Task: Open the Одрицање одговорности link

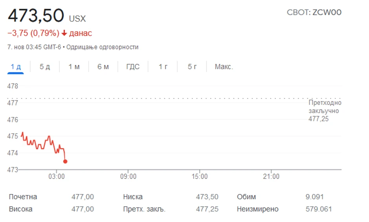Action: coord(102,47)
